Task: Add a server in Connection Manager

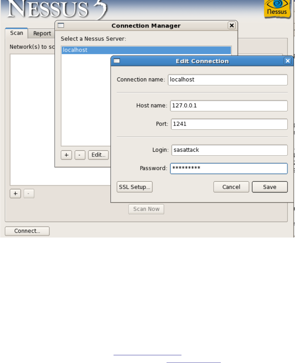Action: [x=66, y=155]
